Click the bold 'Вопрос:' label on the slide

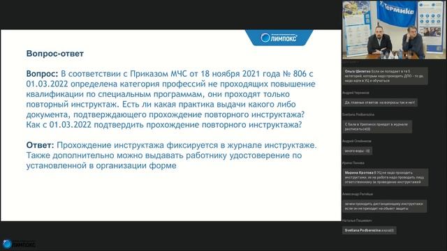[42, 74]
